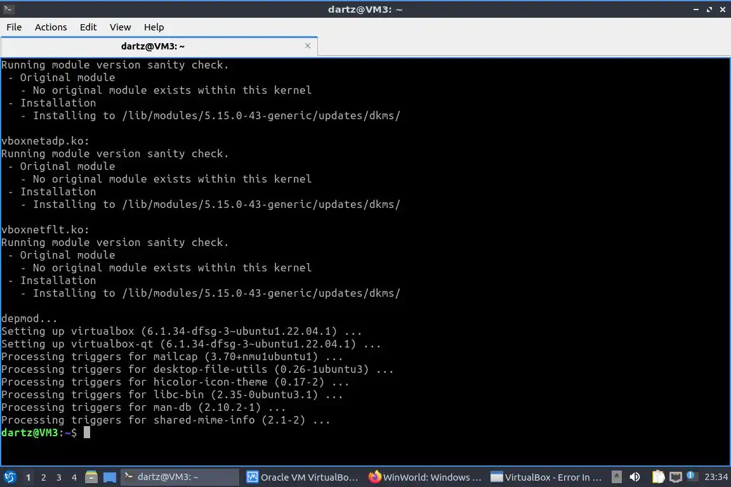The width and height of the screenshot is (731, 487).
Task: Select the dartz@VM3: ~ terminal tab
Action: coord(153,46)
